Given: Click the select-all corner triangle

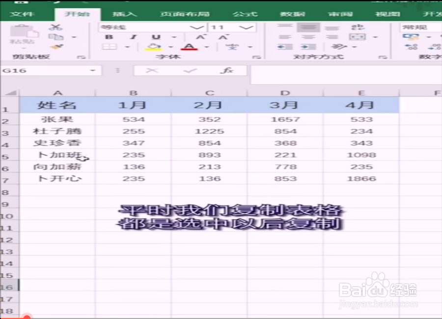Looking at the screenshot, I should coord(10,93).
